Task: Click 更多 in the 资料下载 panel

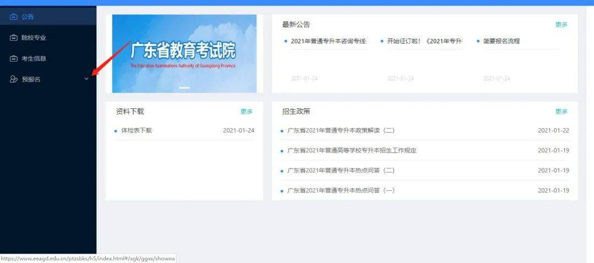Action: (x=247, y=112)
